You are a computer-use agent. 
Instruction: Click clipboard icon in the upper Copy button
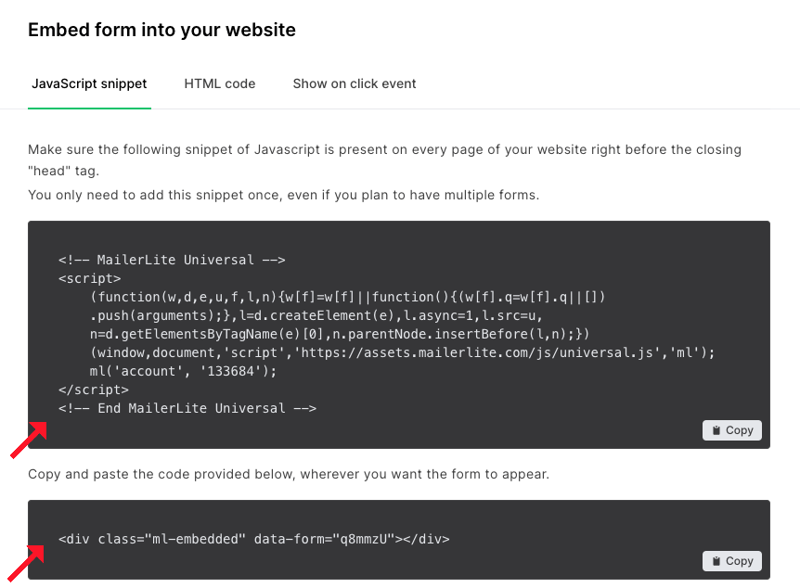tap(716, 430)
